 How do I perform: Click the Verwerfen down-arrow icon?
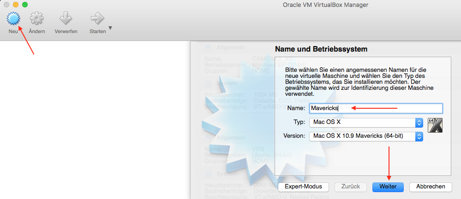pyautogui.click(x=66, y=19)
